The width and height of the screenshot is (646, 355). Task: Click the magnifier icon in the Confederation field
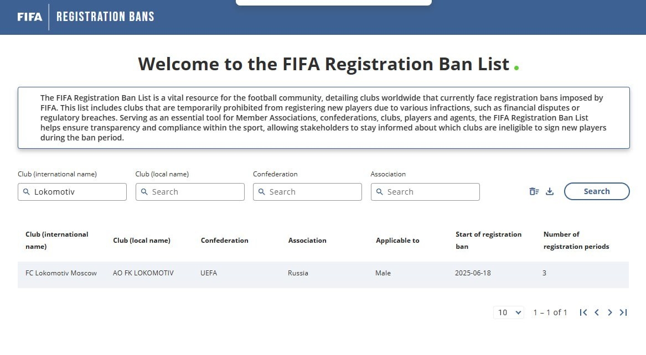coord(261,191)
